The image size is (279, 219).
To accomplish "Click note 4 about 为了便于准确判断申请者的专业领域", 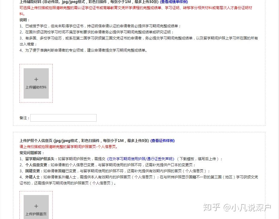I will tap(83, 50).
